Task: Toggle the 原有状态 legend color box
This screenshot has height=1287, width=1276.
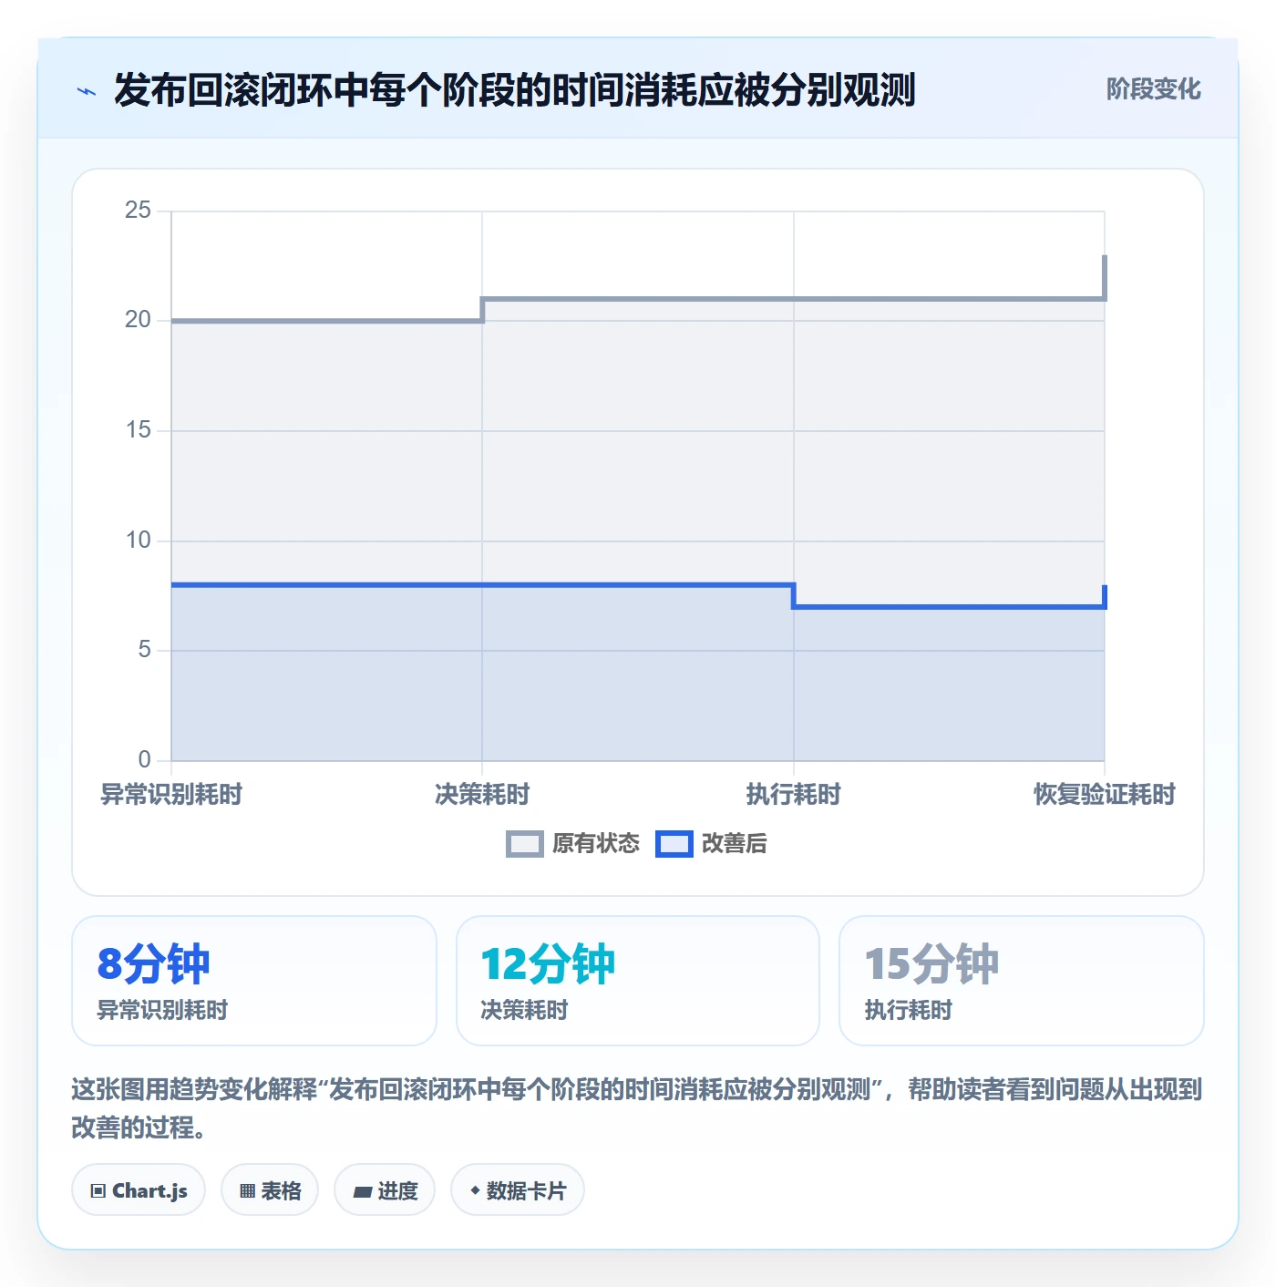Action: click(524, 844)
